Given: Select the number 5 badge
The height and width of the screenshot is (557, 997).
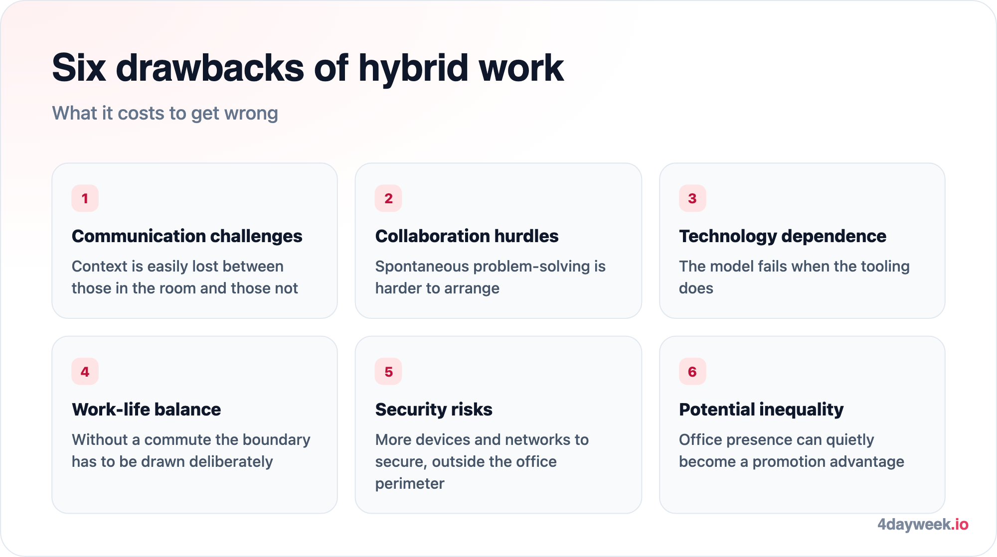Looking at the screenshot, I should tap(388, 372).
